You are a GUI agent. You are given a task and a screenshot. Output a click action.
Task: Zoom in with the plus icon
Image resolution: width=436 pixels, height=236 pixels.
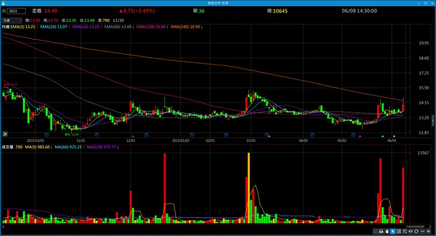[x=428, y=231]
